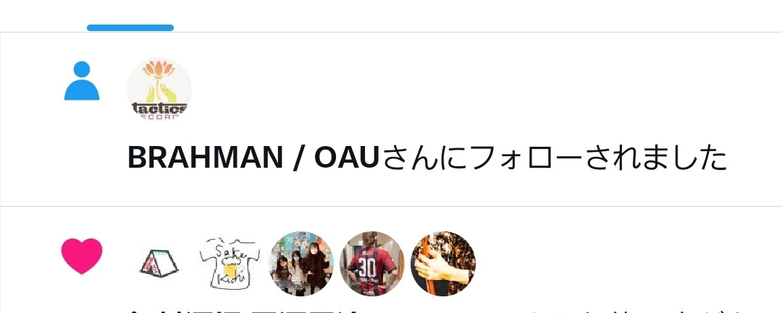Click the lotus flower in the tactics avatar

[159, 70]
